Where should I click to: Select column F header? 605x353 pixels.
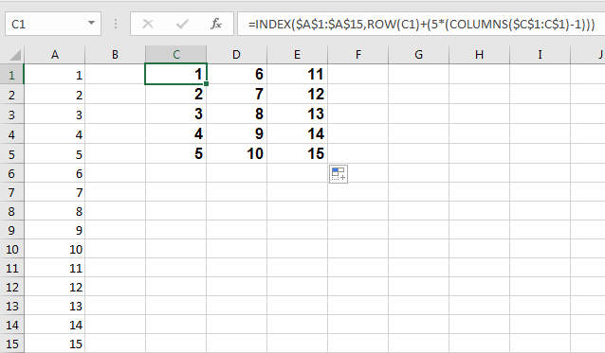[x=358, y=55]
